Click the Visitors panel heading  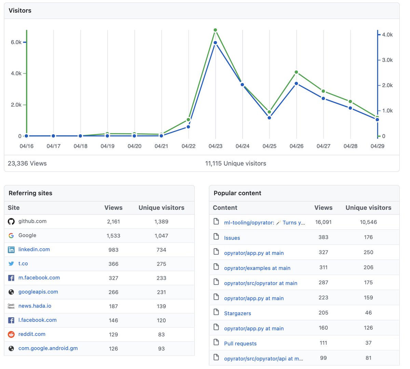(x=20, y=11)
